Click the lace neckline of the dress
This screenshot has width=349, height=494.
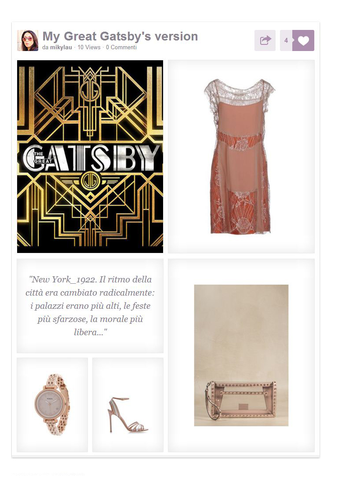tap(238, 90)
